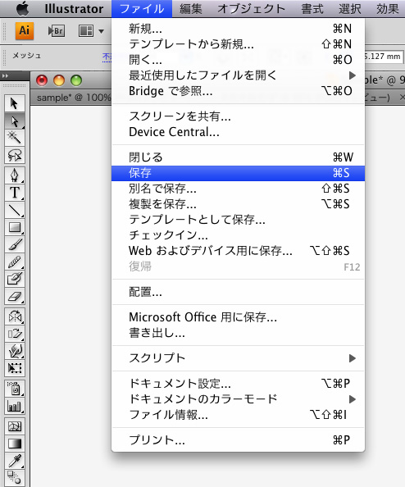Choose Microsoft Office 用に保存...
The height and width of the screenshot is (487, 405).
(x=238, y=317)
